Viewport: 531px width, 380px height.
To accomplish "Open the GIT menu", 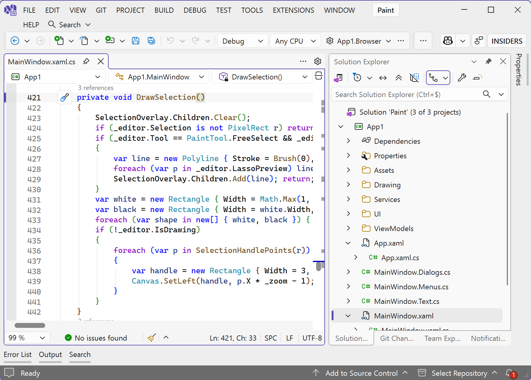I will coord(101,10).
